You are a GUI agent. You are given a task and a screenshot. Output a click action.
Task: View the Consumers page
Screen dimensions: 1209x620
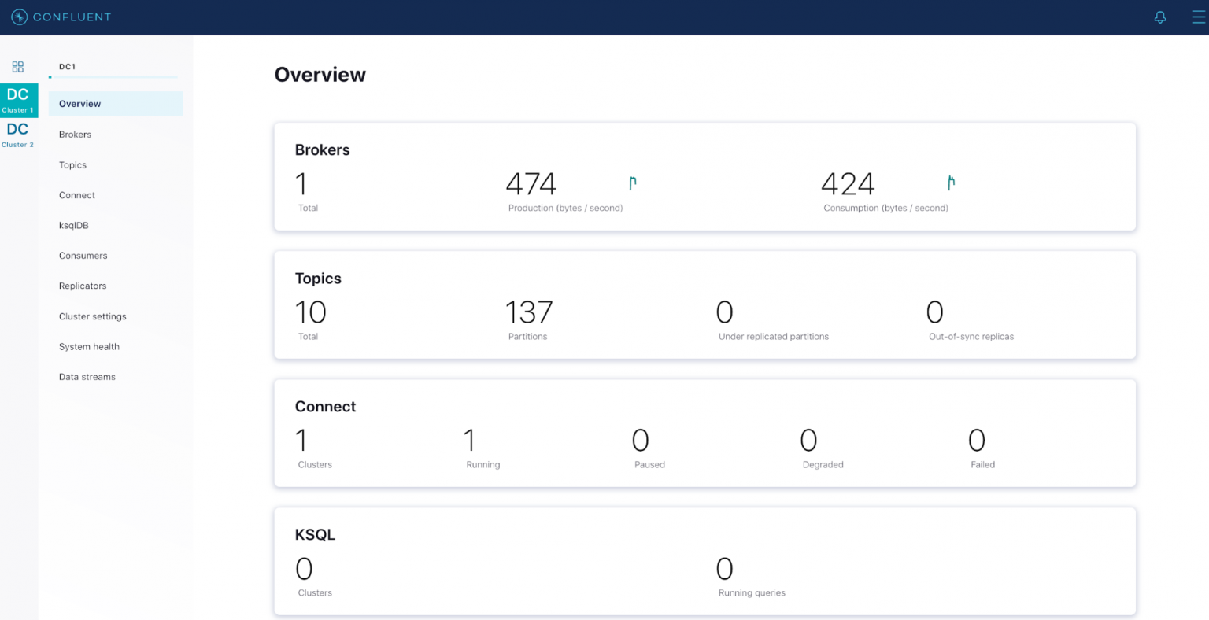point(83,255)
